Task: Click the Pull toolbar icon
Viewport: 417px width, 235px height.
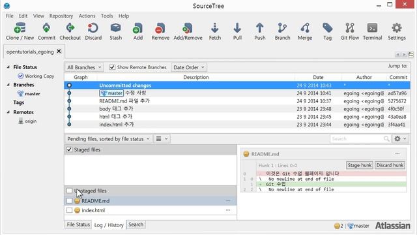Action: tap(237, 31)
